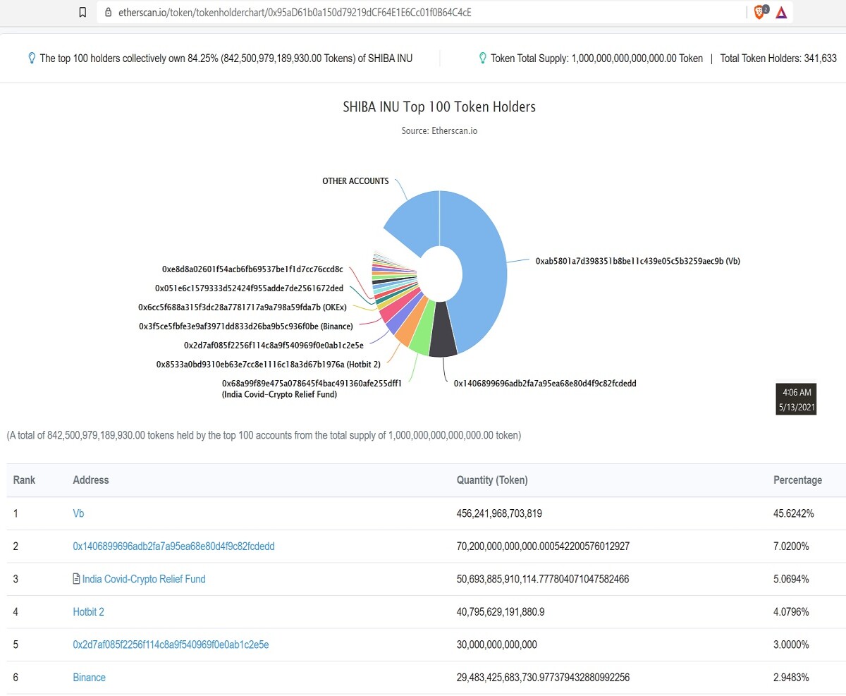Image resolution: width=846 pixels, height=696 pixels.
Task: Click the lightbulb icon beside top 100 holders
Action: (x=32, y=58)
